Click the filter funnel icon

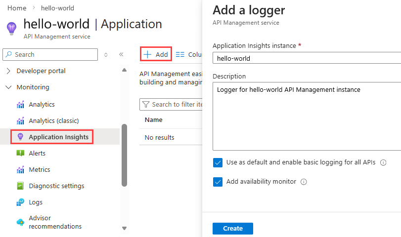(146, 105)
